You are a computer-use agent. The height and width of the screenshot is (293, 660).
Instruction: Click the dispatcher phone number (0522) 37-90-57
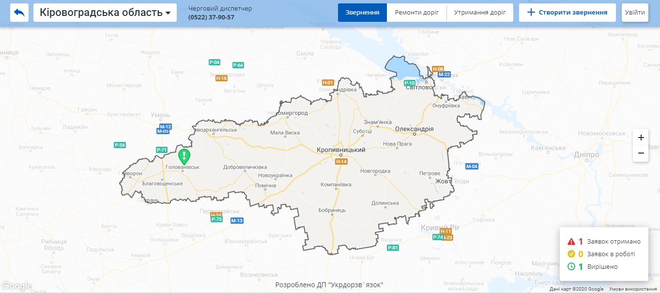[x=211, y=17]
